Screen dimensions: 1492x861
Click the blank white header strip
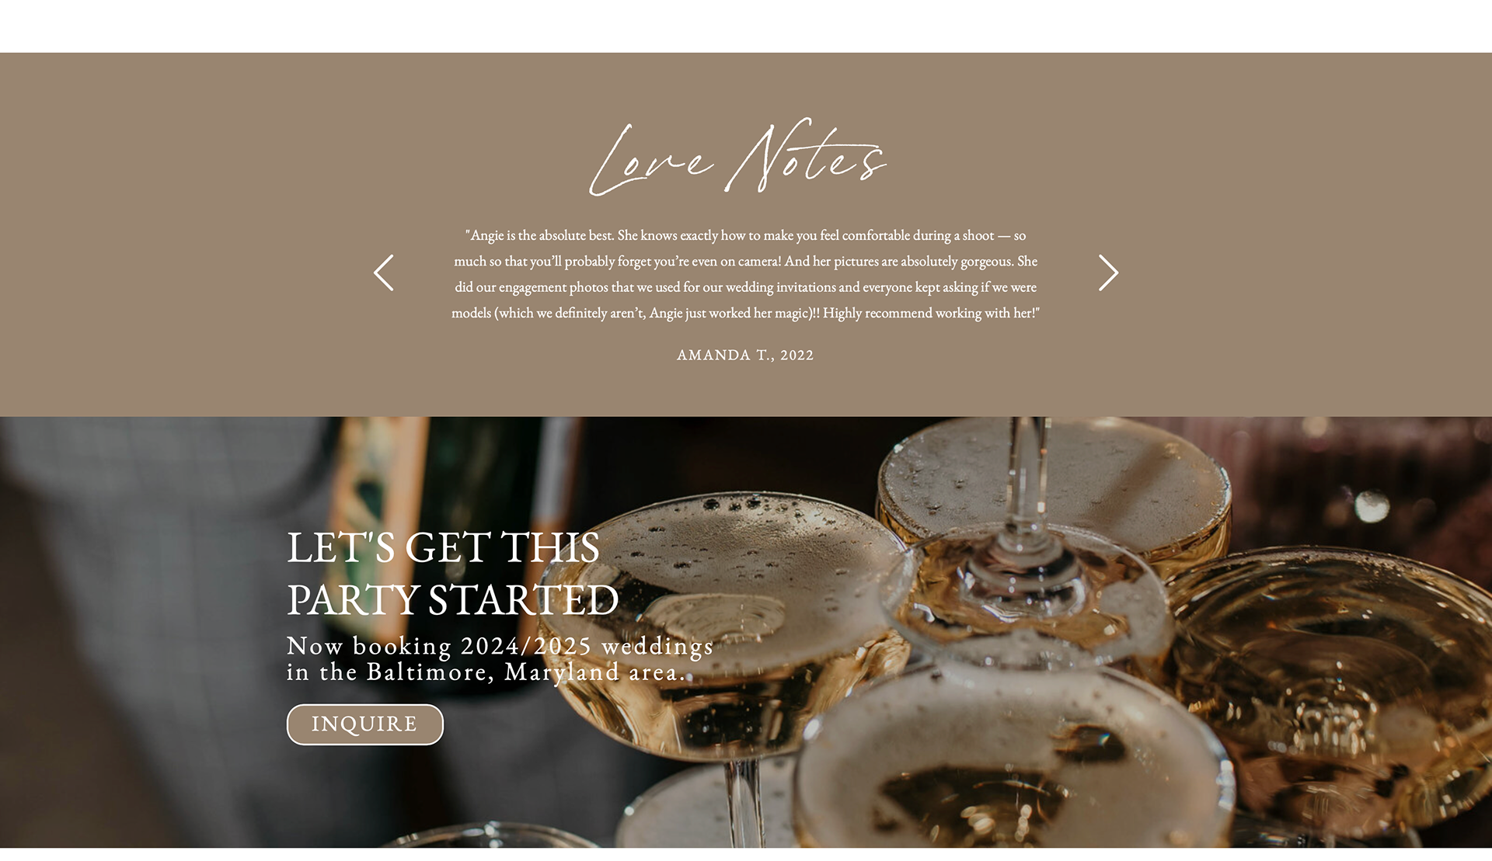[x=746, y=26]
